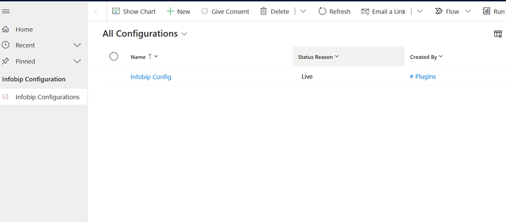Image resolution: width=506 pixels, height=222 pixels.
Task: Click Email a Link button
Action: click(383, 11)
